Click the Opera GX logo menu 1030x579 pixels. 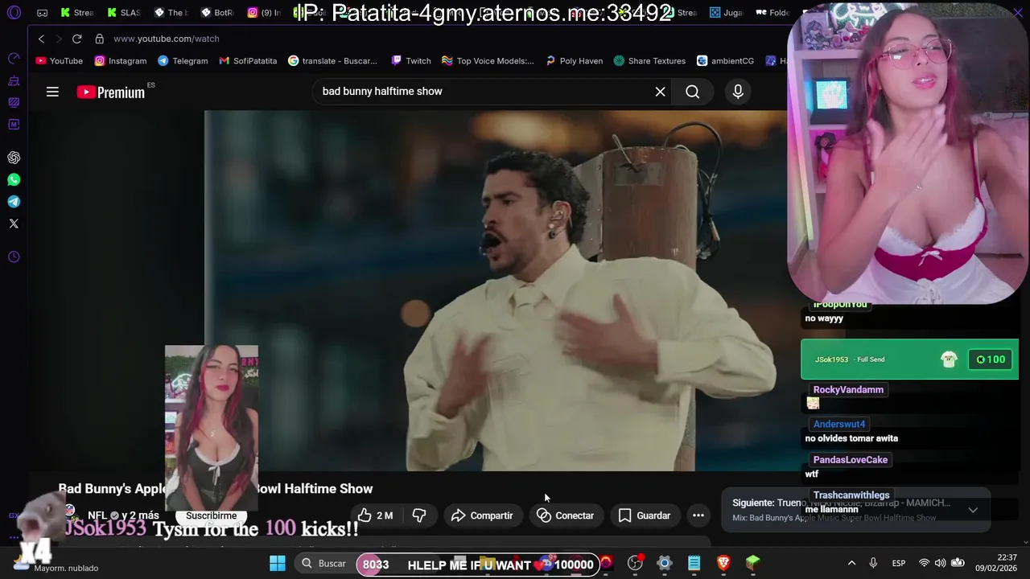click(14, 13)
